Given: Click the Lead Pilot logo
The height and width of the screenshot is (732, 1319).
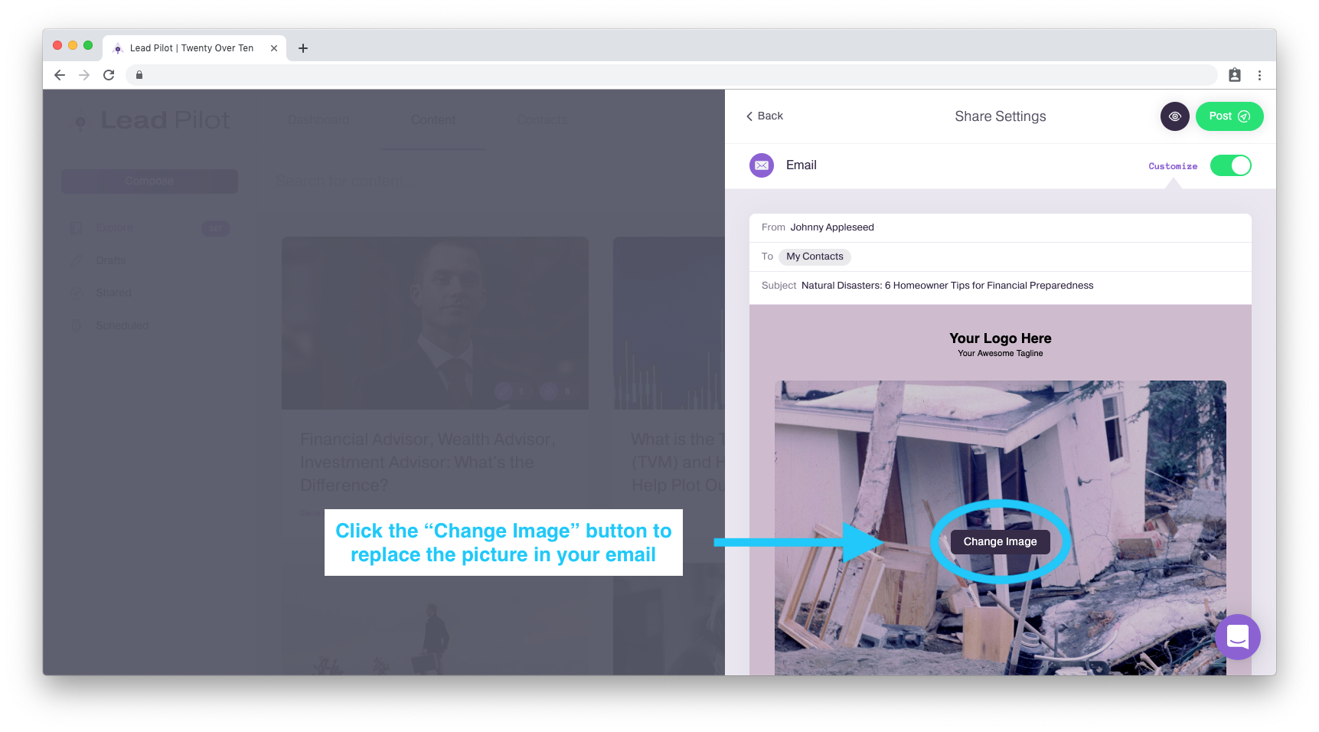Looking at the screenshot, I should (151, 120).
